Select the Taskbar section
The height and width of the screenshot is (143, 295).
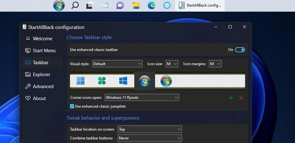tap(42, 63)
